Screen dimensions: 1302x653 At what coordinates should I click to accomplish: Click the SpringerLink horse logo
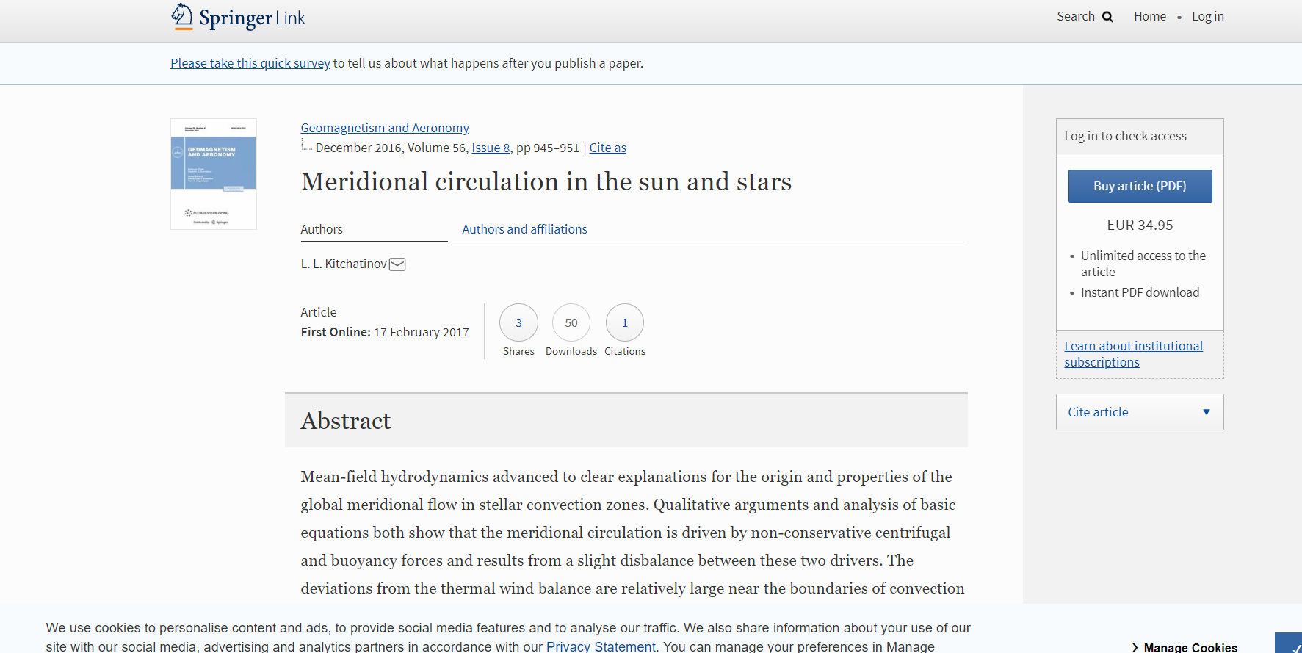[182, 16]
